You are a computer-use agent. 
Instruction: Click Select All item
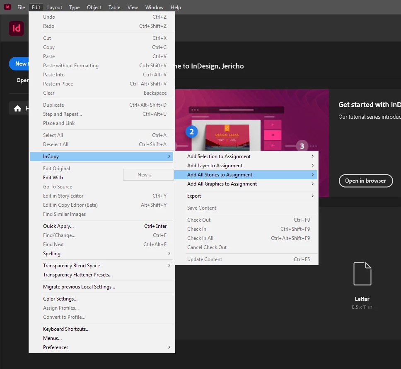click(x=101, y=135)
